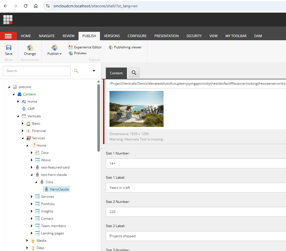Open the SECURITY ribbon tab

click(x=194, y=36)
